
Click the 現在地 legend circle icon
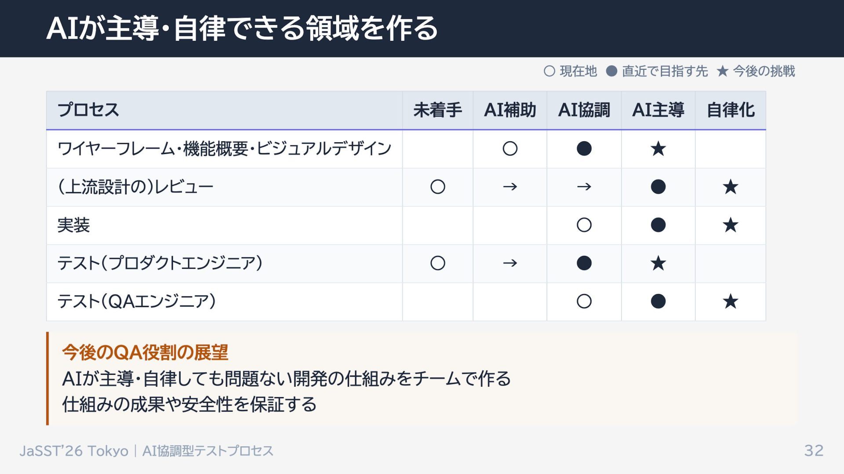point(549,71)
